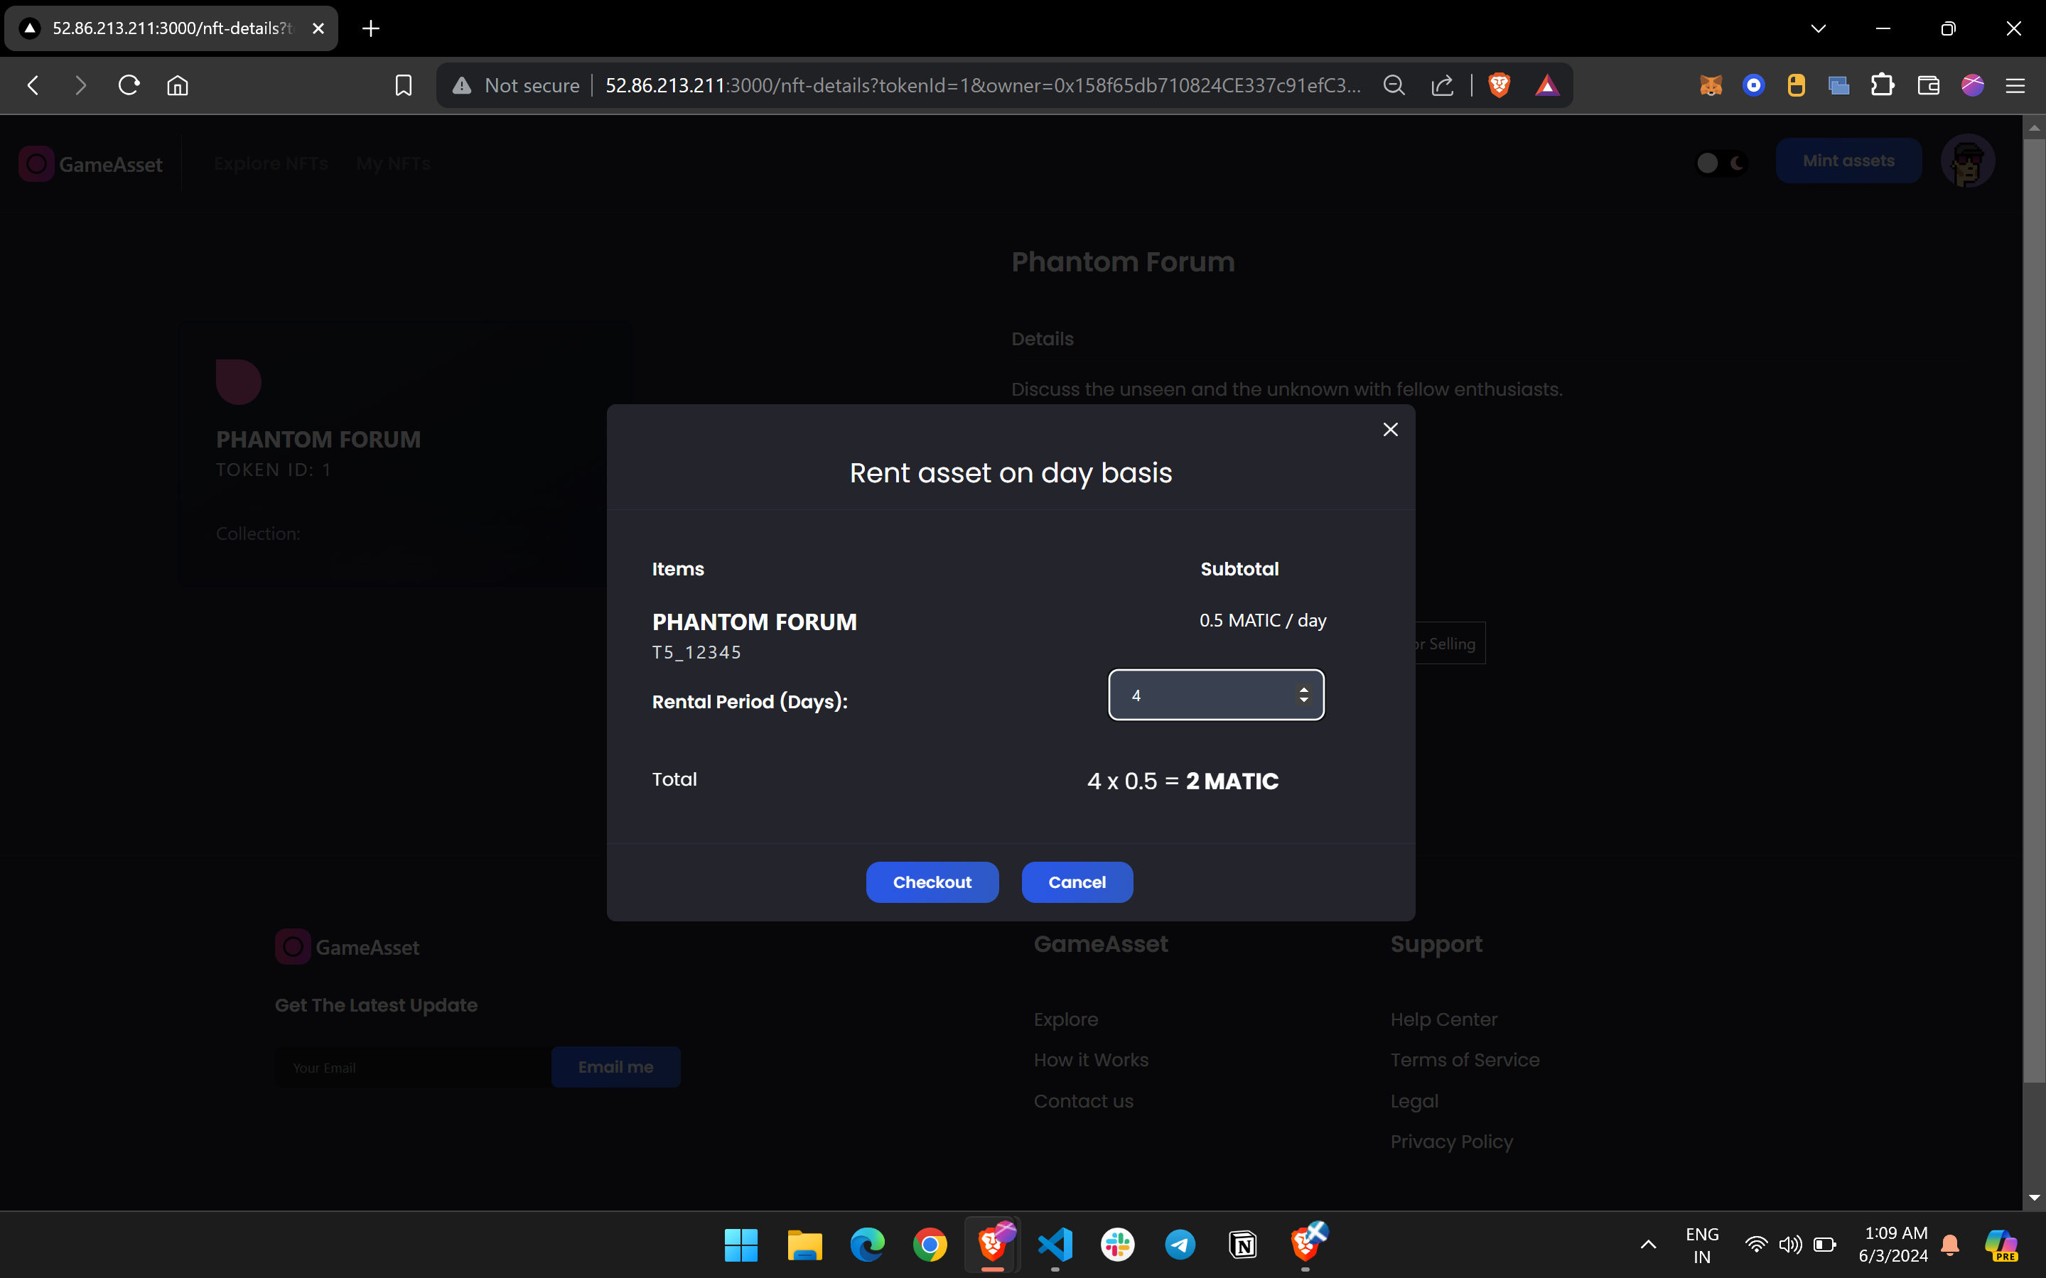Open the Brave Rewards triangle icon
Screen dimensions: 2046x1278
tap(1546, 85)
